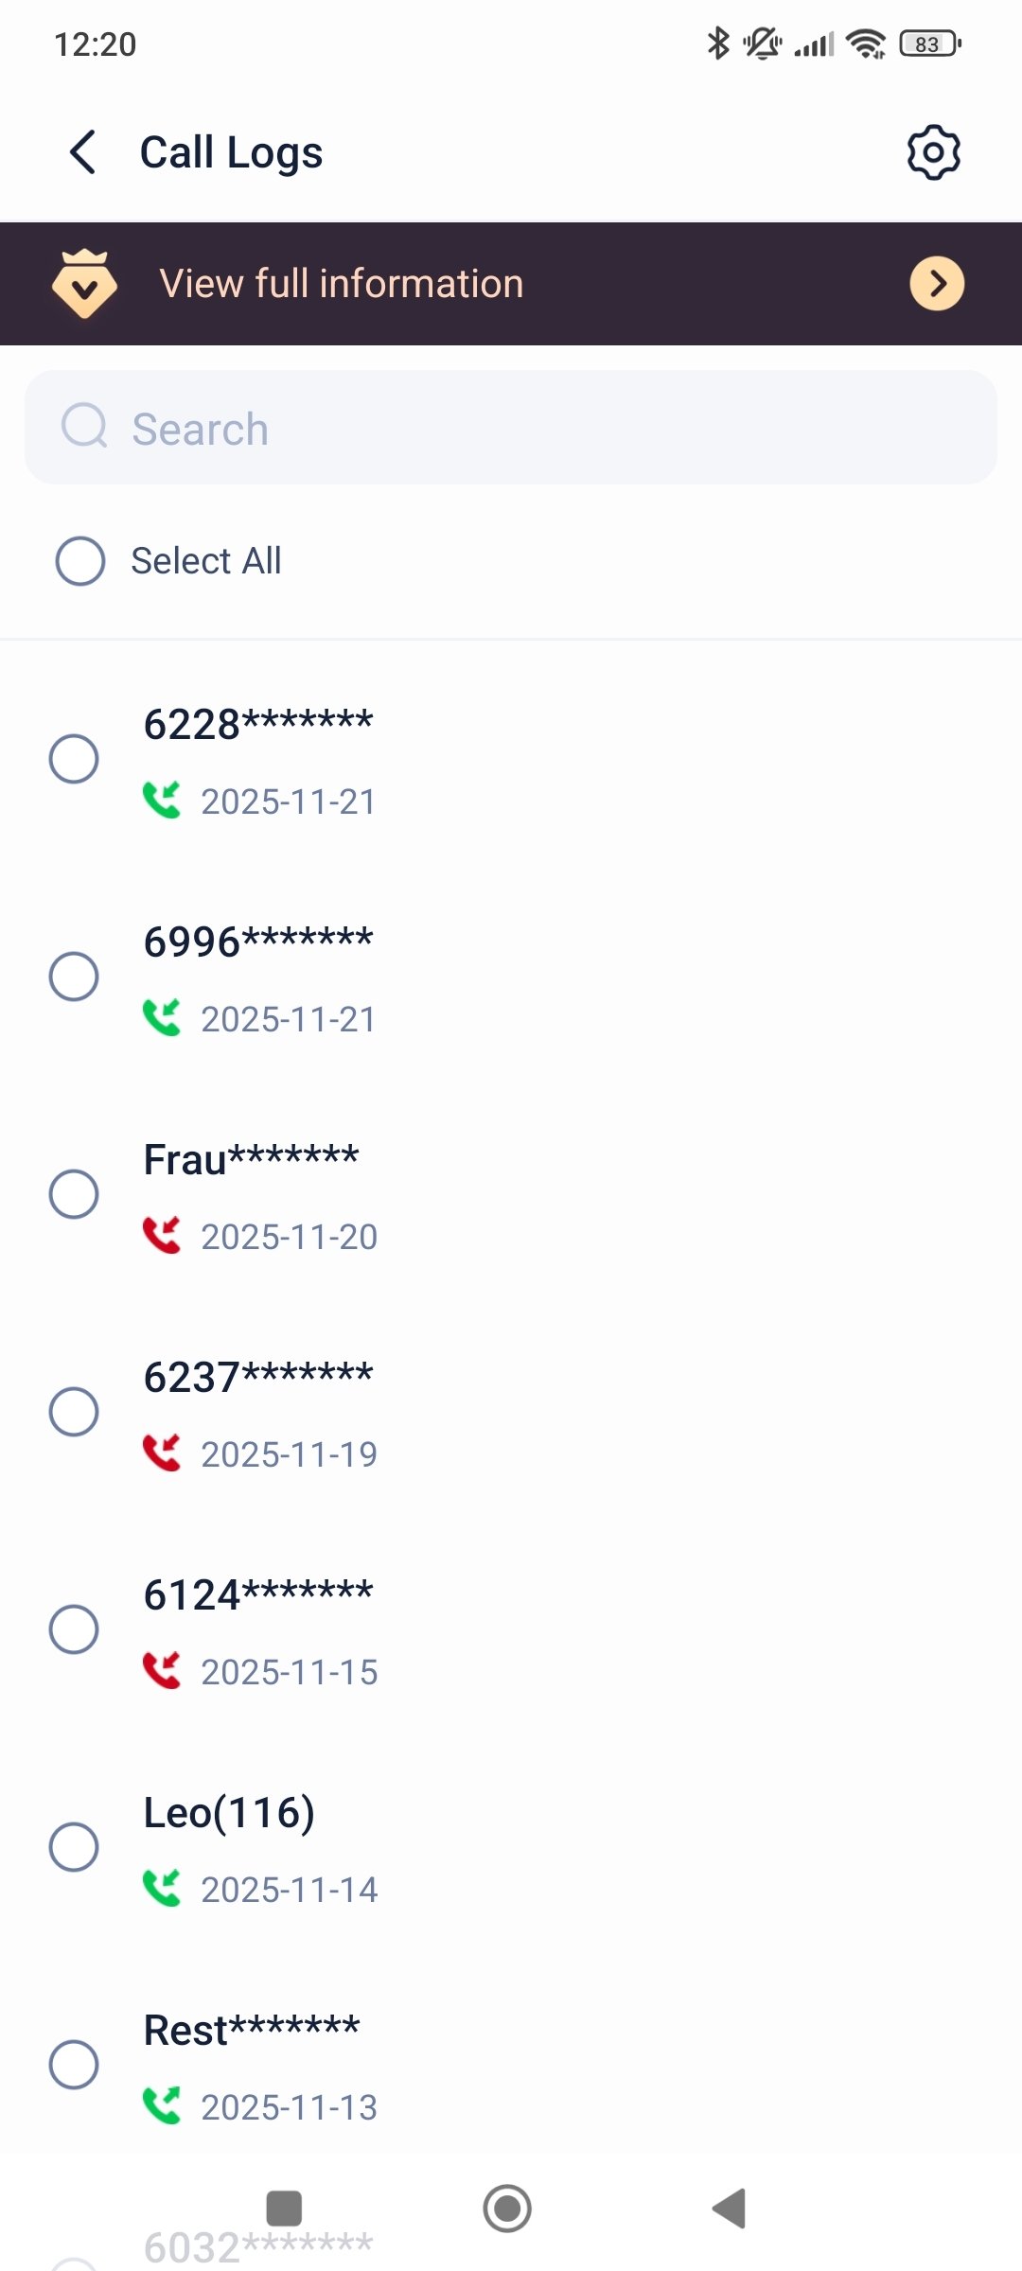1022x2271 pixels.
Task: Focus the Search input field
Action: (549, 429)
